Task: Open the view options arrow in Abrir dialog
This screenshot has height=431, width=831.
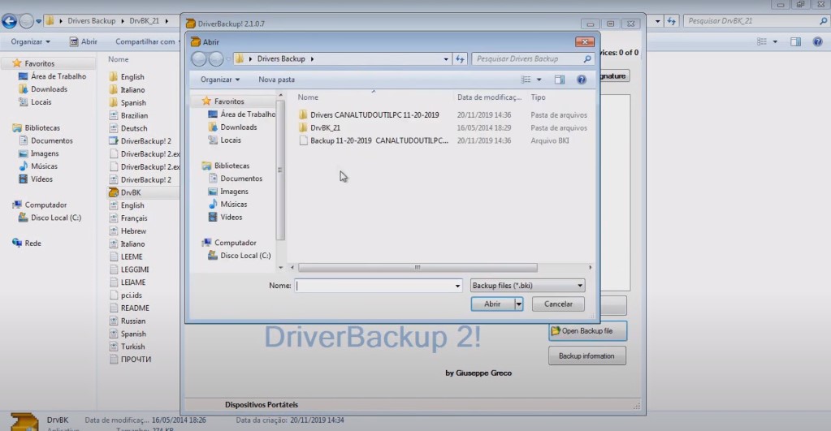Action: 539,80
